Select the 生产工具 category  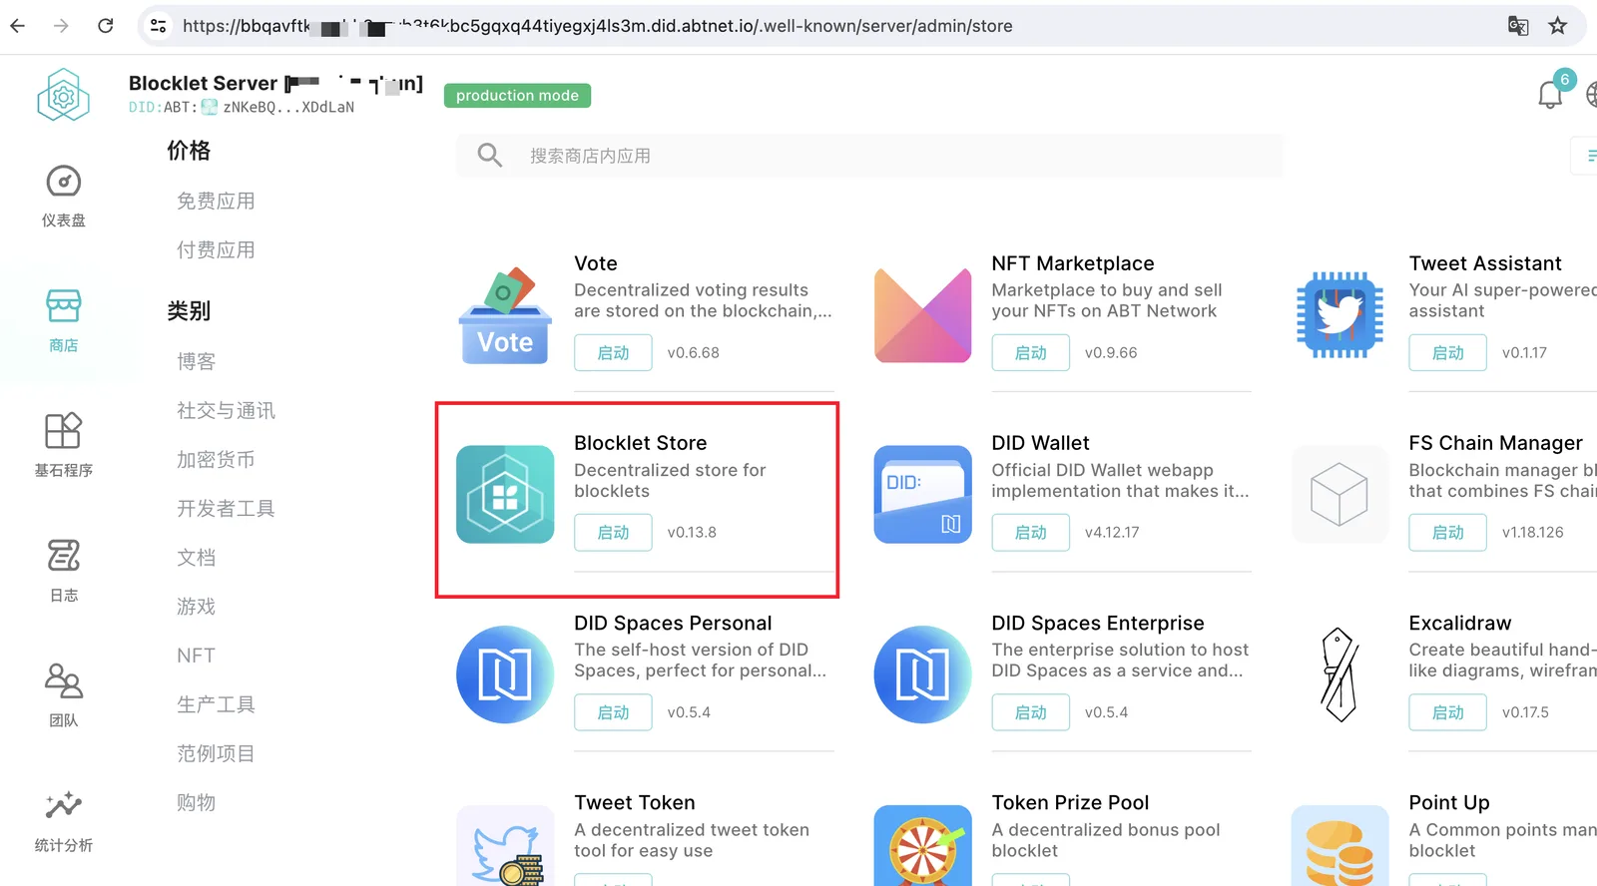click(216, 704)
